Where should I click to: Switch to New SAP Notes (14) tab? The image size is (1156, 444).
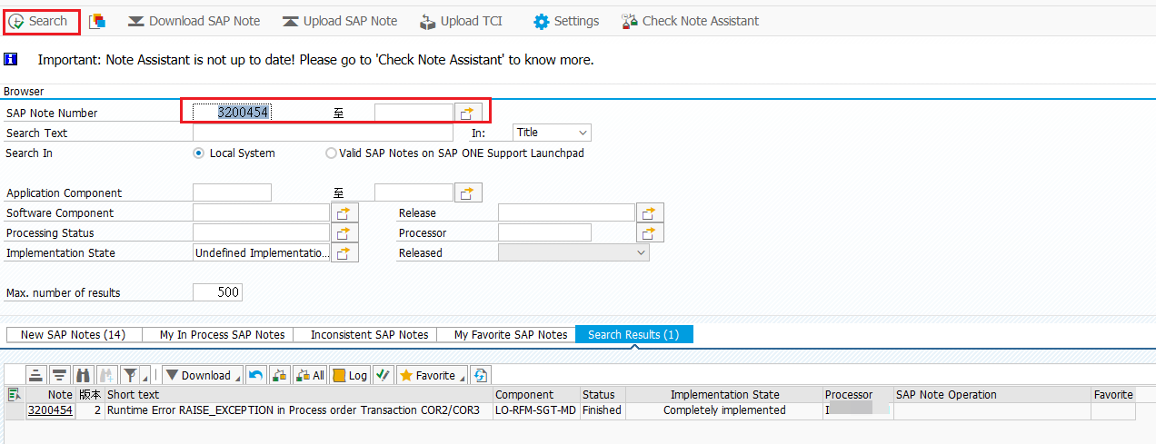(x=73, y=334)
